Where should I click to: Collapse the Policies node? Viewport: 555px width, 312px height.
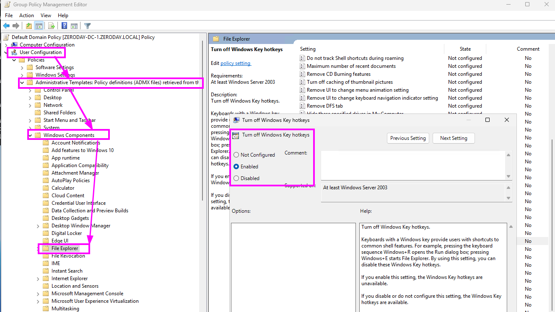click(14, 60)
